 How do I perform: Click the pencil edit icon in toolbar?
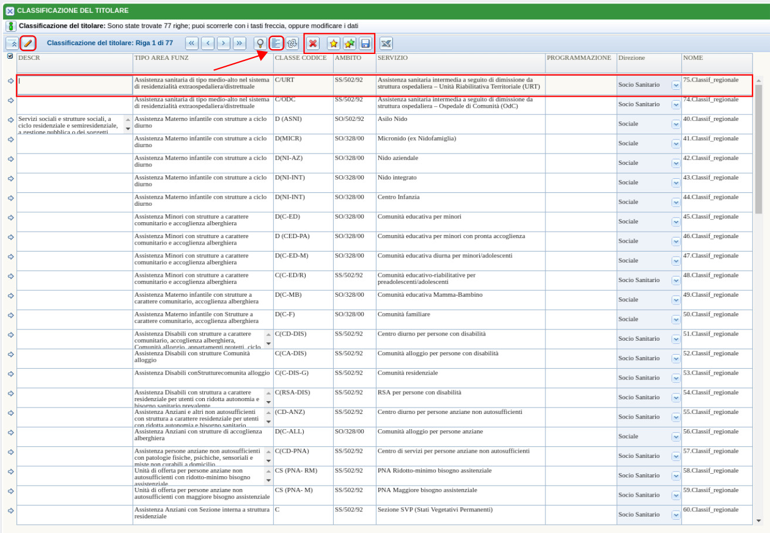(x=28, y=43)
